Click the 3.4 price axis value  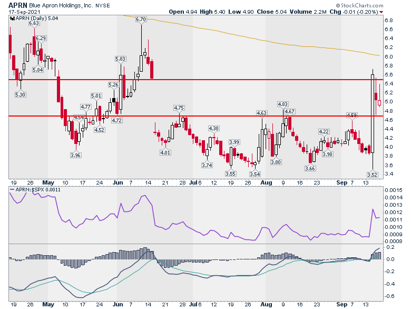point(389,174)
